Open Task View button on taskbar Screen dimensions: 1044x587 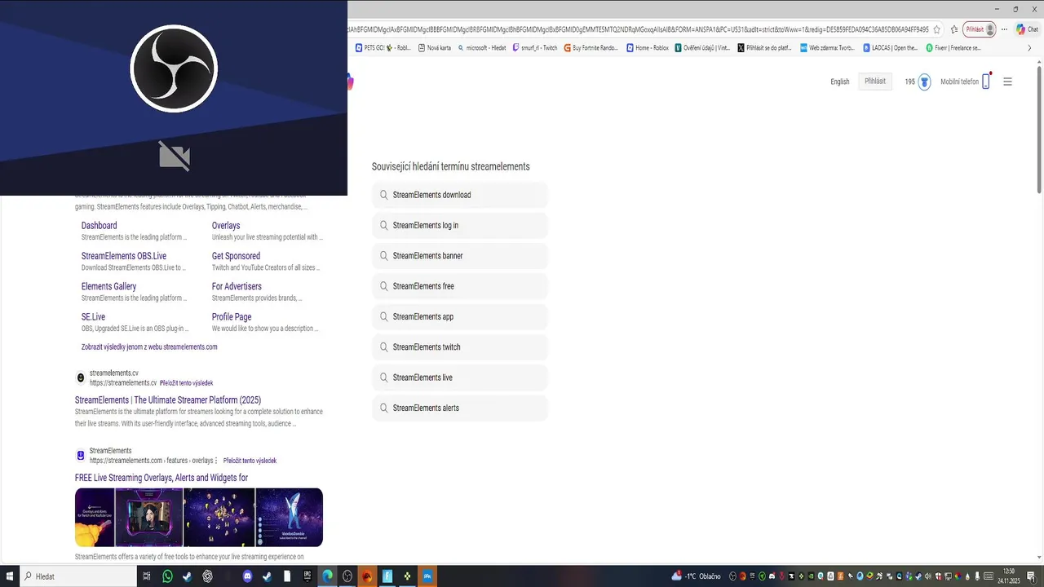pos(147,576)
